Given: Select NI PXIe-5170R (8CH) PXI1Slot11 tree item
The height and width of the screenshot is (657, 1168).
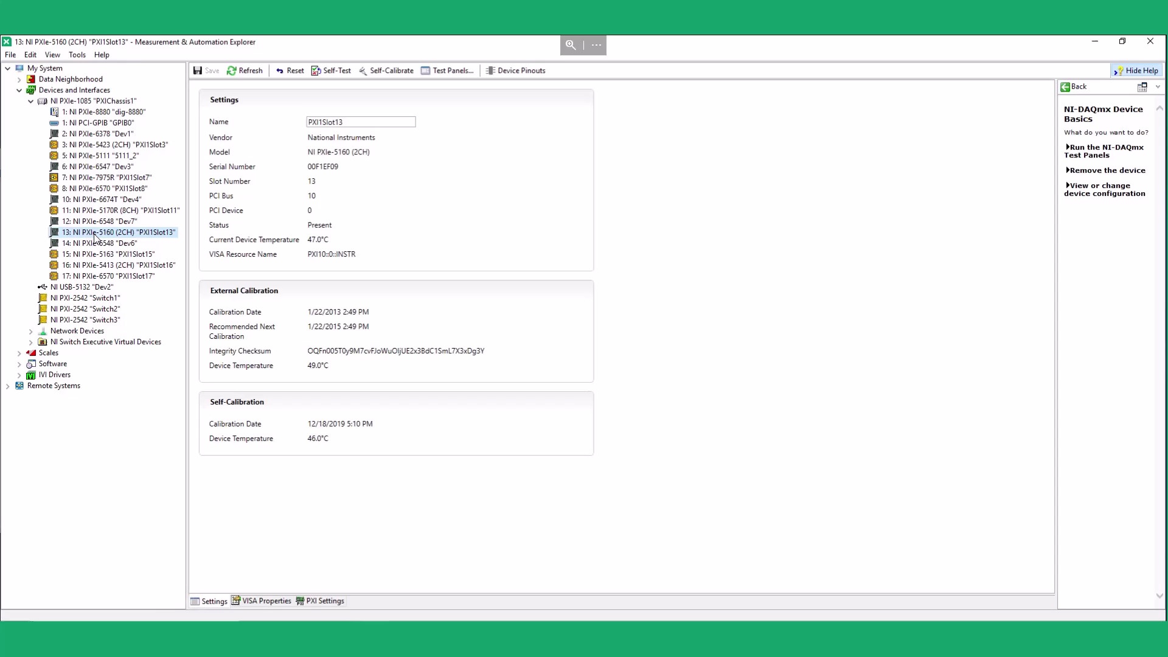Looking at the screenshot, I should 120,210.
